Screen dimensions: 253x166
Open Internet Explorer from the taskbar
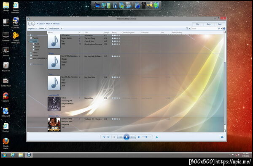(x=13, y=155)
